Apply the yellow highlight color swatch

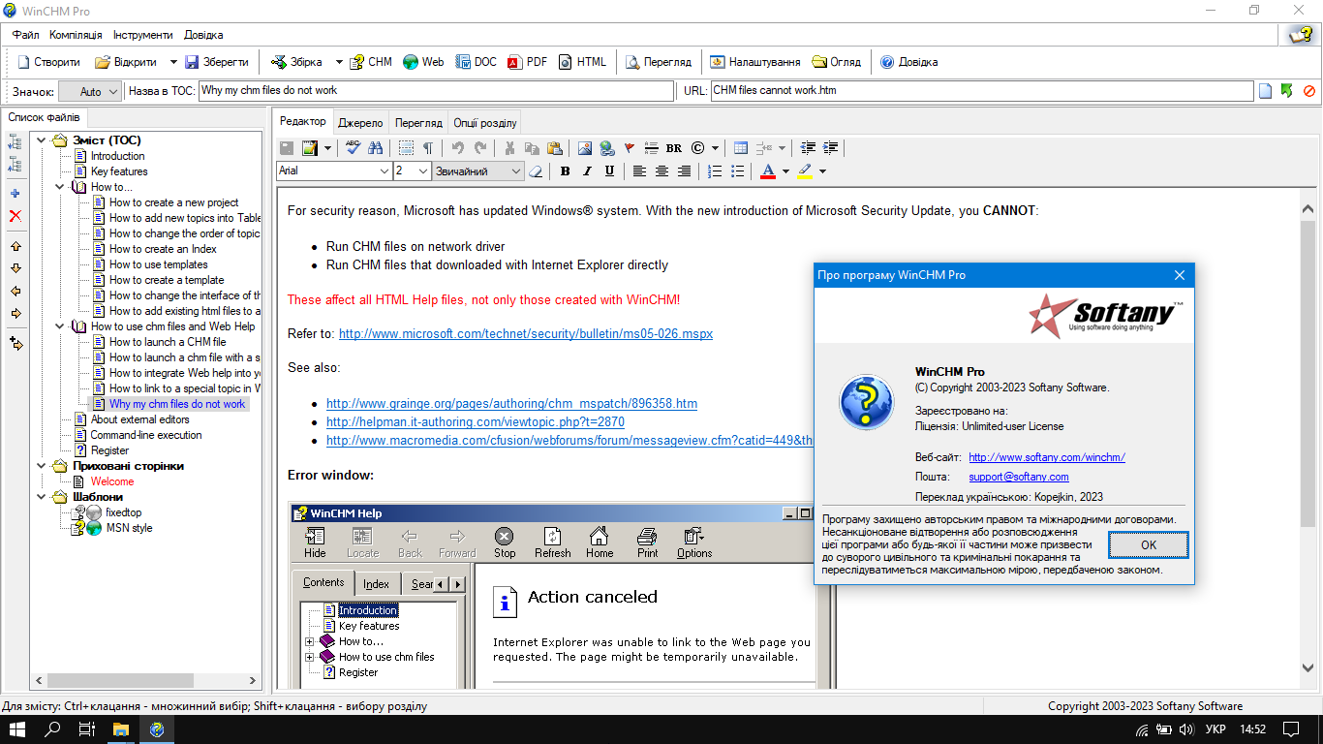(805, 171)
